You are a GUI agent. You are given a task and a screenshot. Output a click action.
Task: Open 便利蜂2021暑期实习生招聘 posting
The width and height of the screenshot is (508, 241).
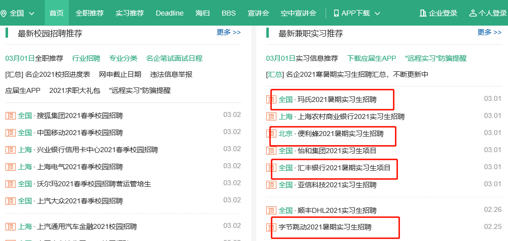point(341,134)
